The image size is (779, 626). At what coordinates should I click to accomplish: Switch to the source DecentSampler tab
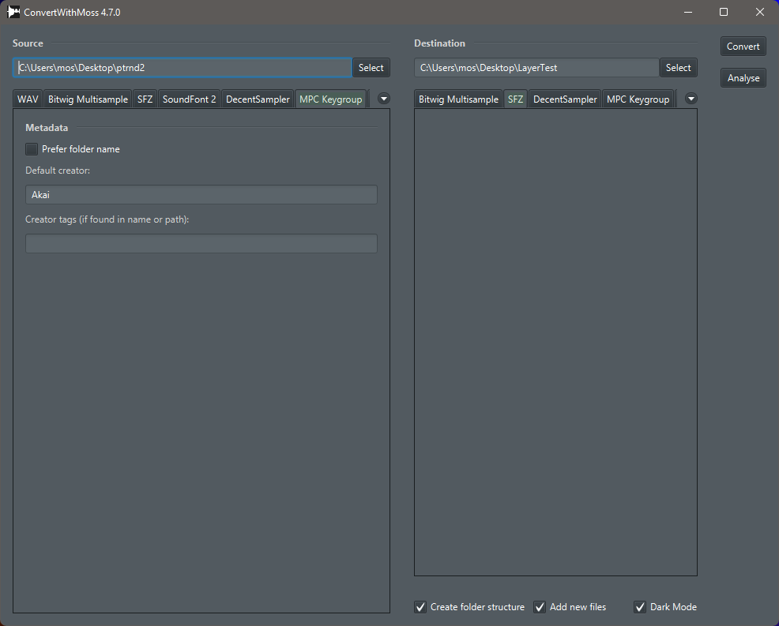pos(258,99)
